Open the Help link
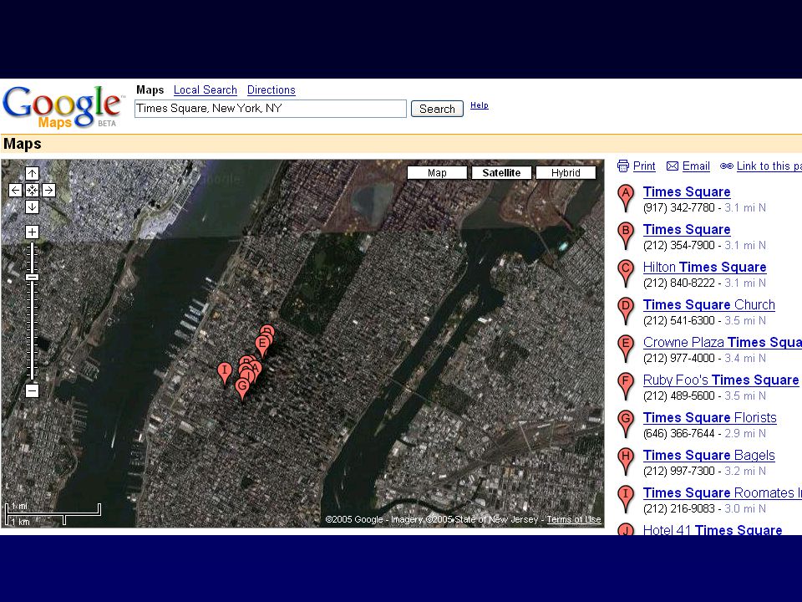This screenshot has width=802, height=602. click(x=480, y=105)
